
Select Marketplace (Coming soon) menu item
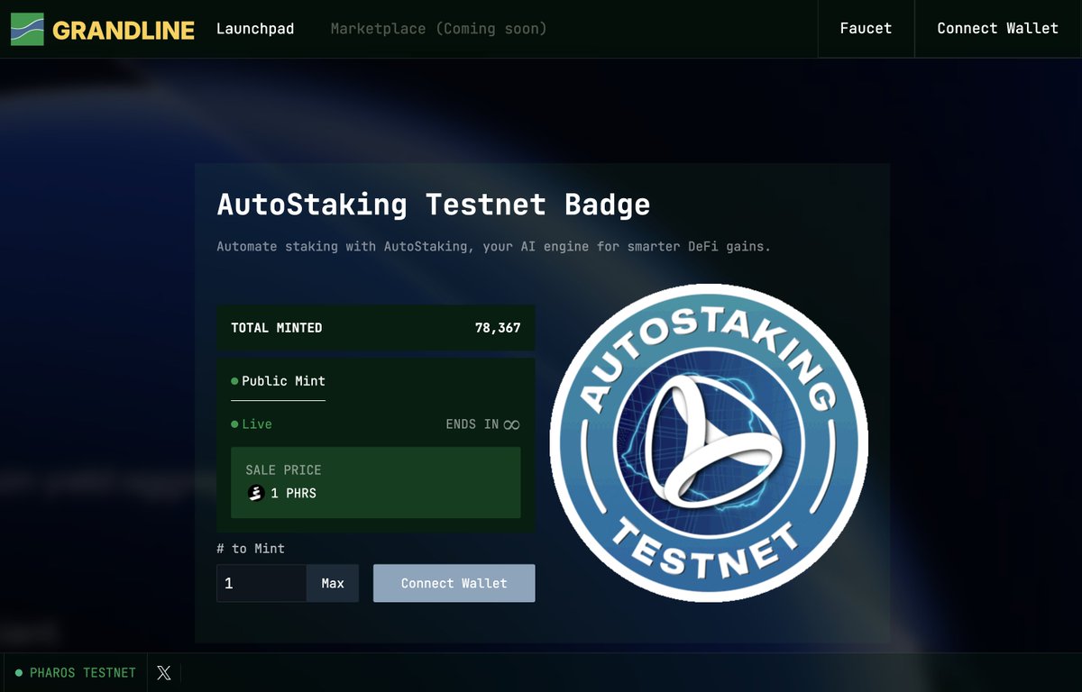click(x=439, y=29)
